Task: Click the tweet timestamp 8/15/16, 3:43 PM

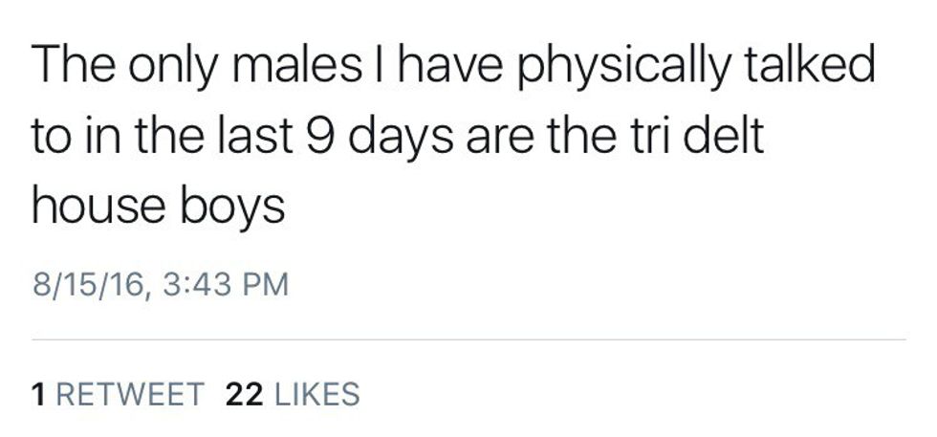Action: (159, 284)
